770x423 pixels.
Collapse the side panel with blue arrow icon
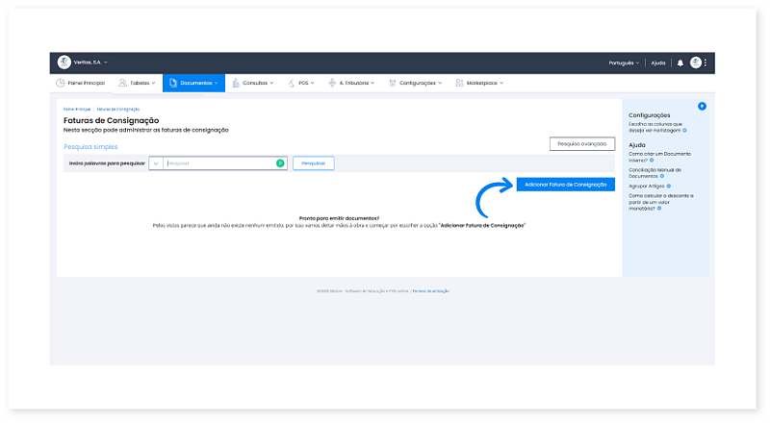(x=702, y=105)
